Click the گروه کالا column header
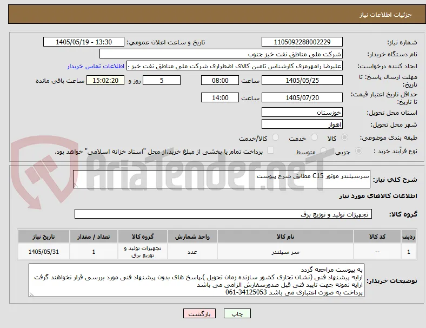The height and width of the screenshot is (328, 426). pyautogui.click(x=143, y=237)
